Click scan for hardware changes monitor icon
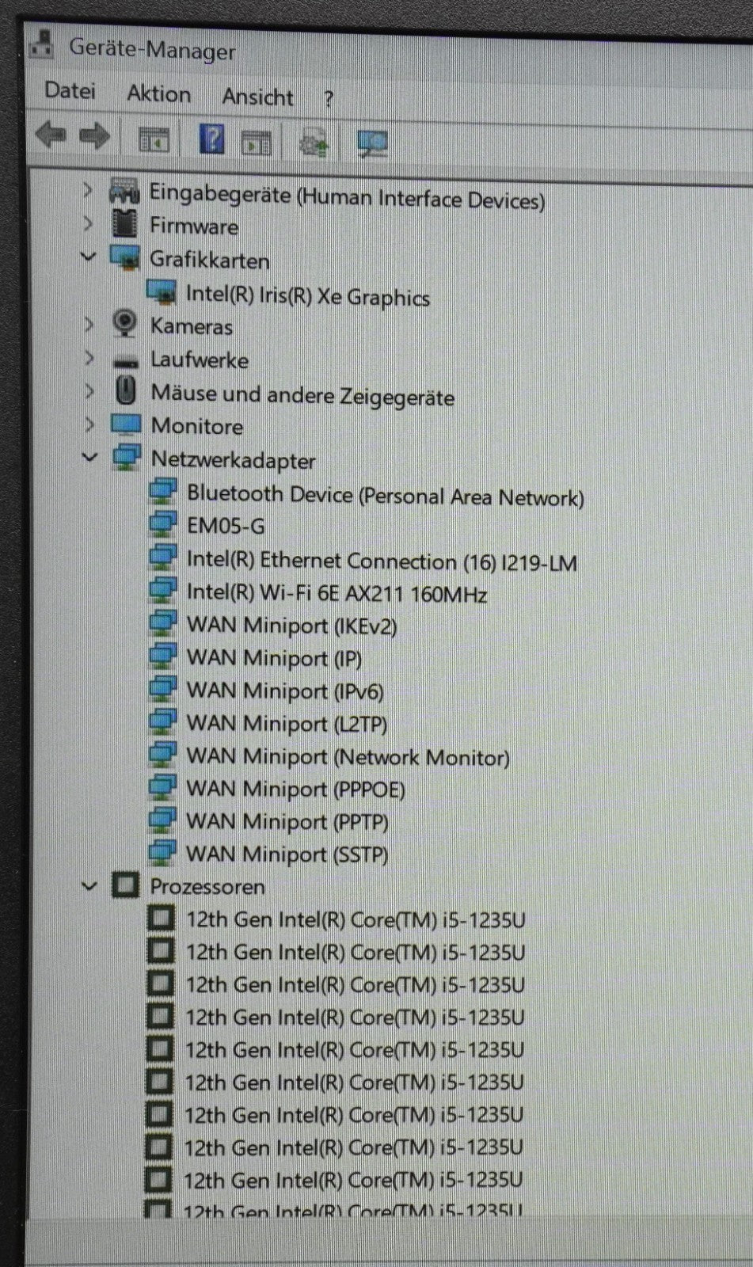The image size is (753, 1267). click(372, 144)
